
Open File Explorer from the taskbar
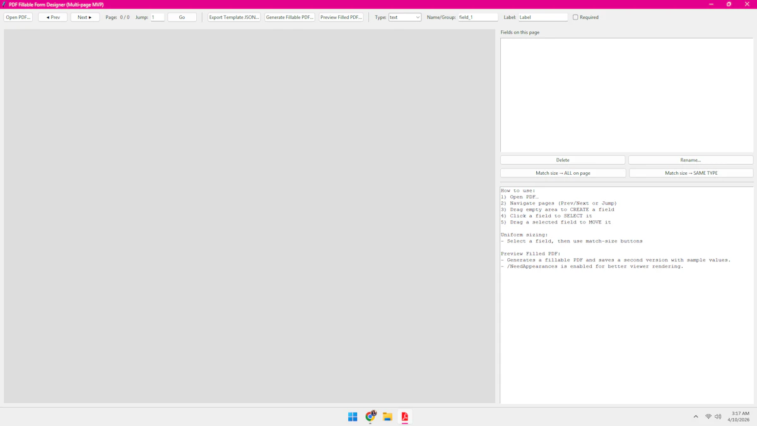pos(387,417)
